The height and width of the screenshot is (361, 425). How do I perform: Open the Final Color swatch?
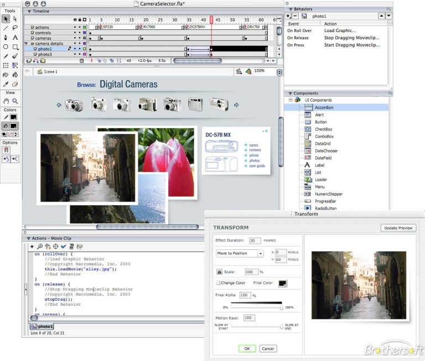[282, 283]
